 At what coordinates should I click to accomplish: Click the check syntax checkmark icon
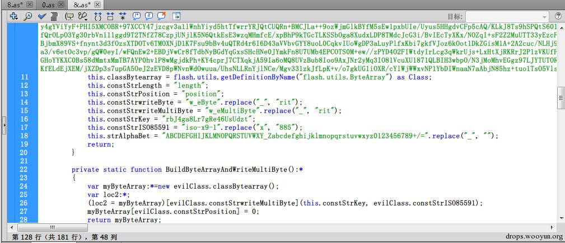pos(42,16)
